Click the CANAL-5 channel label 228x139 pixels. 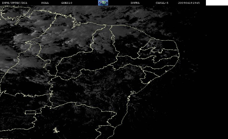click(x=162, y=3)
